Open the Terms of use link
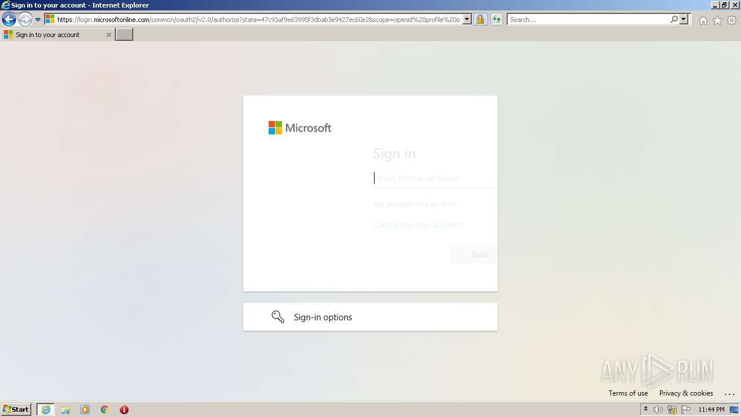The height and width of the screenshot is (417, 741). 628,393
